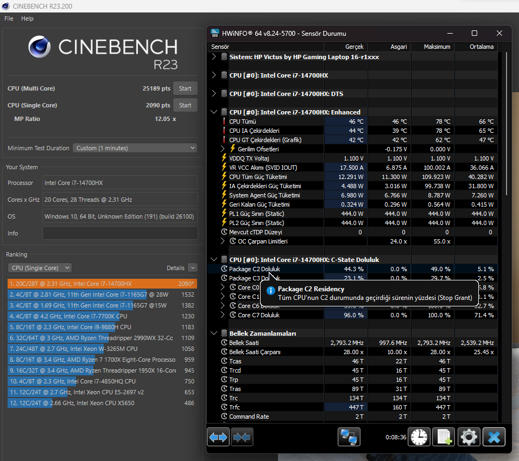Select System Agent Güç Tüketimi row
Image resolution: width=519 pixels, height=461 pixels.
click(x=352, y=195)
